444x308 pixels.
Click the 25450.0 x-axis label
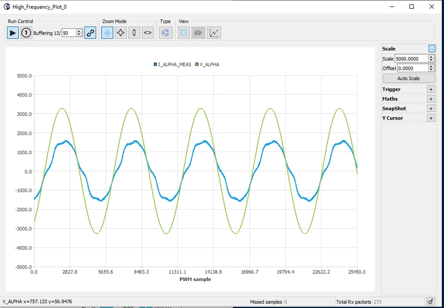[357, 272]
